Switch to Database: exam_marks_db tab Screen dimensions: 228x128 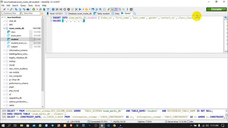click(78, 14)
